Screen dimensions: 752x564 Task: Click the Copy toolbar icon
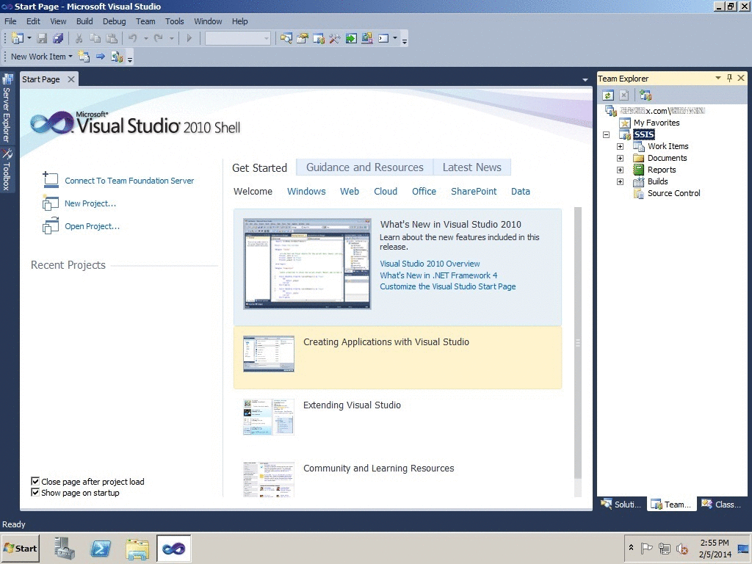tap(95, 38)
